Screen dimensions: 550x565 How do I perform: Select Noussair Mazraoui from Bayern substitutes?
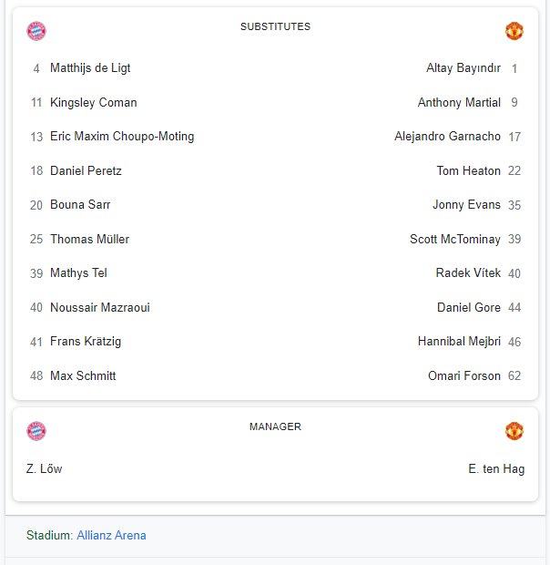coord(99,308)
